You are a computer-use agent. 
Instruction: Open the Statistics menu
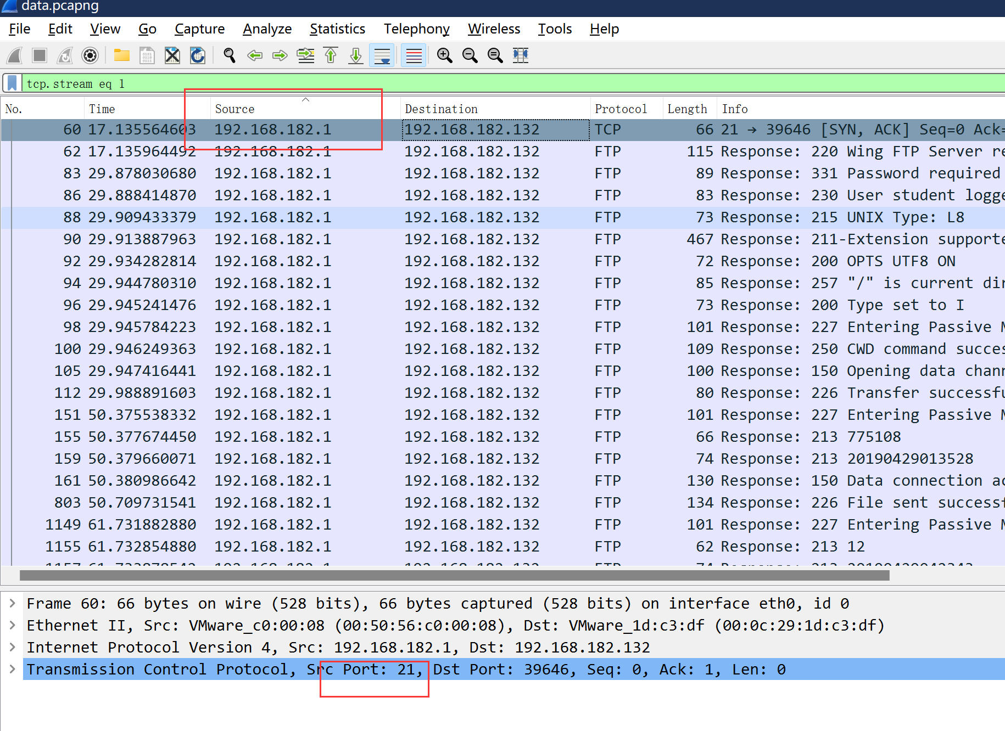(x=337, y=29)
